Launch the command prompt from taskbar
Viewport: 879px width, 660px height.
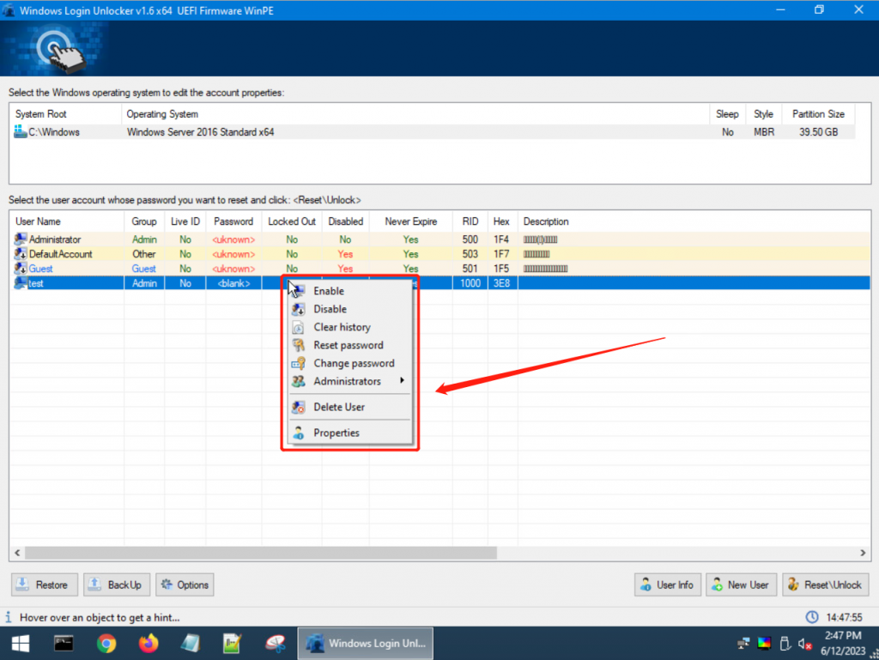(x=64, y=643)
